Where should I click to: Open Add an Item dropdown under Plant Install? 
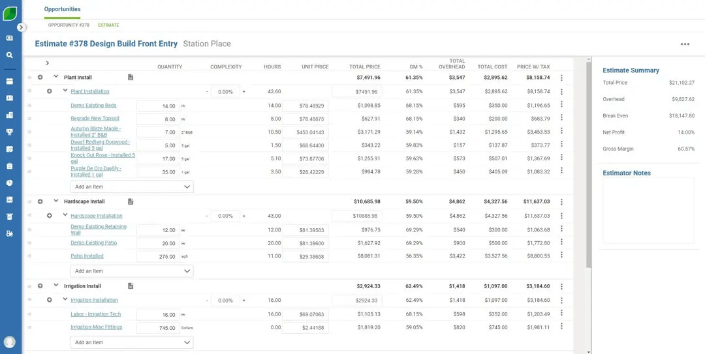click(132, 187)
